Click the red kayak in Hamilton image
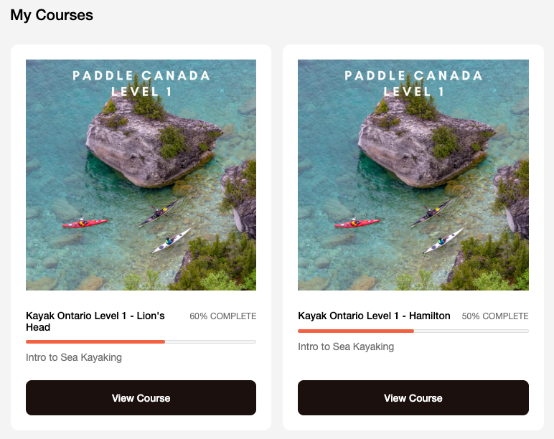554x439 pixels. (x=357, y=223)
